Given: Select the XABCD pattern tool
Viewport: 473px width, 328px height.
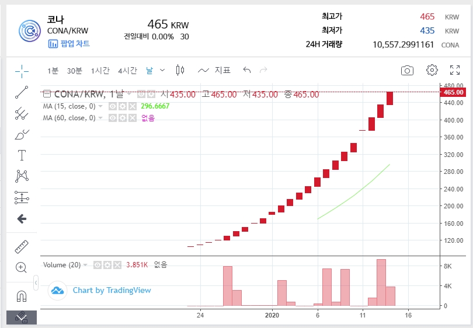Looking at the screenshot, I should click(22, 176).
